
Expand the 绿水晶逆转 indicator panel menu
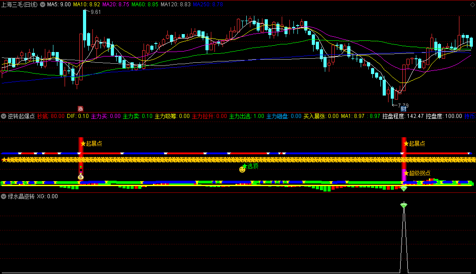click(x=4, y=196)
